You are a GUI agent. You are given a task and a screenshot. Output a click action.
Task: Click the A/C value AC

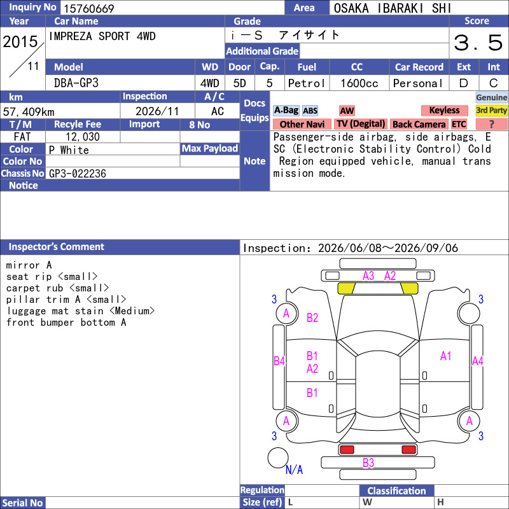pyautogui.click(x=218, y=111)
